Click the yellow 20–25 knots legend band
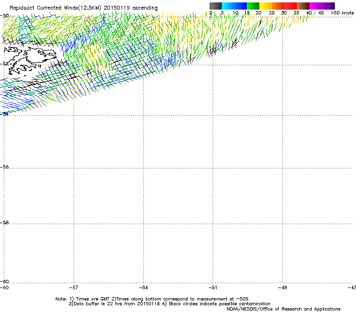Screen dimensions: 356x312 click(x=266, y=6)
